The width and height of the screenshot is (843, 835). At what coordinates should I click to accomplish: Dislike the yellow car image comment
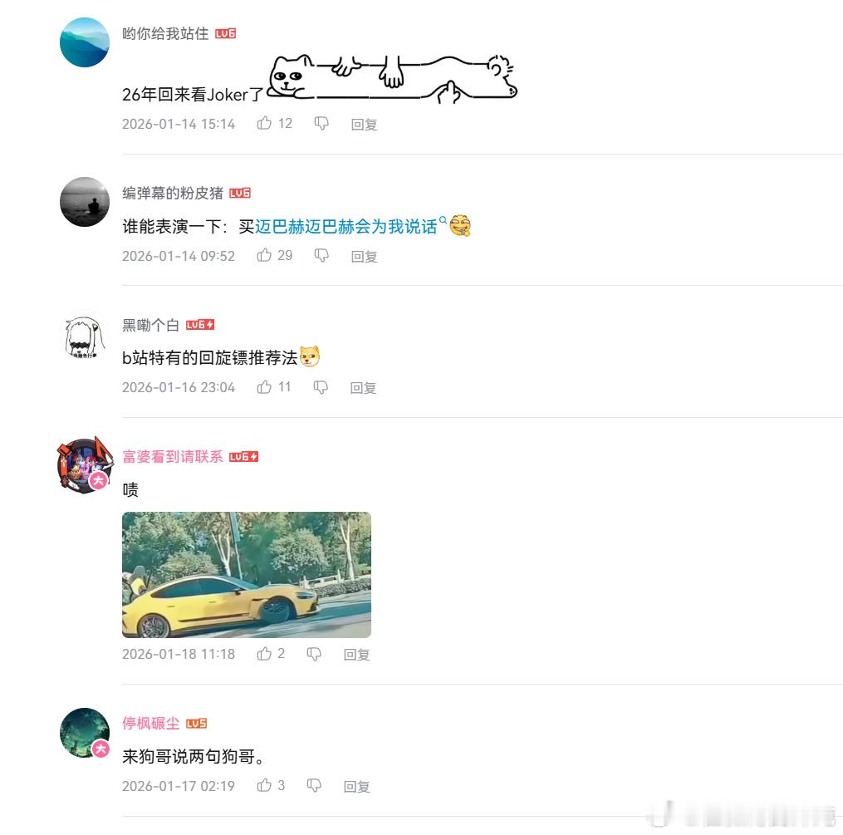(x=314, y=653)
